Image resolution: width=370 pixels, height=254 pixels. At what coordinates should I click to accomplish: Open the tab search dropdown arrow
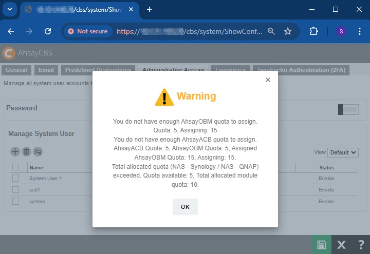10,9
